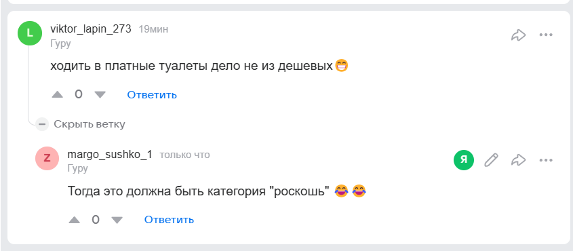Image resolution: width=573 pixels, height=251 pixels.
Task: Open more options for viktor_lapin_273's comment
Action: tap(546, 35)
